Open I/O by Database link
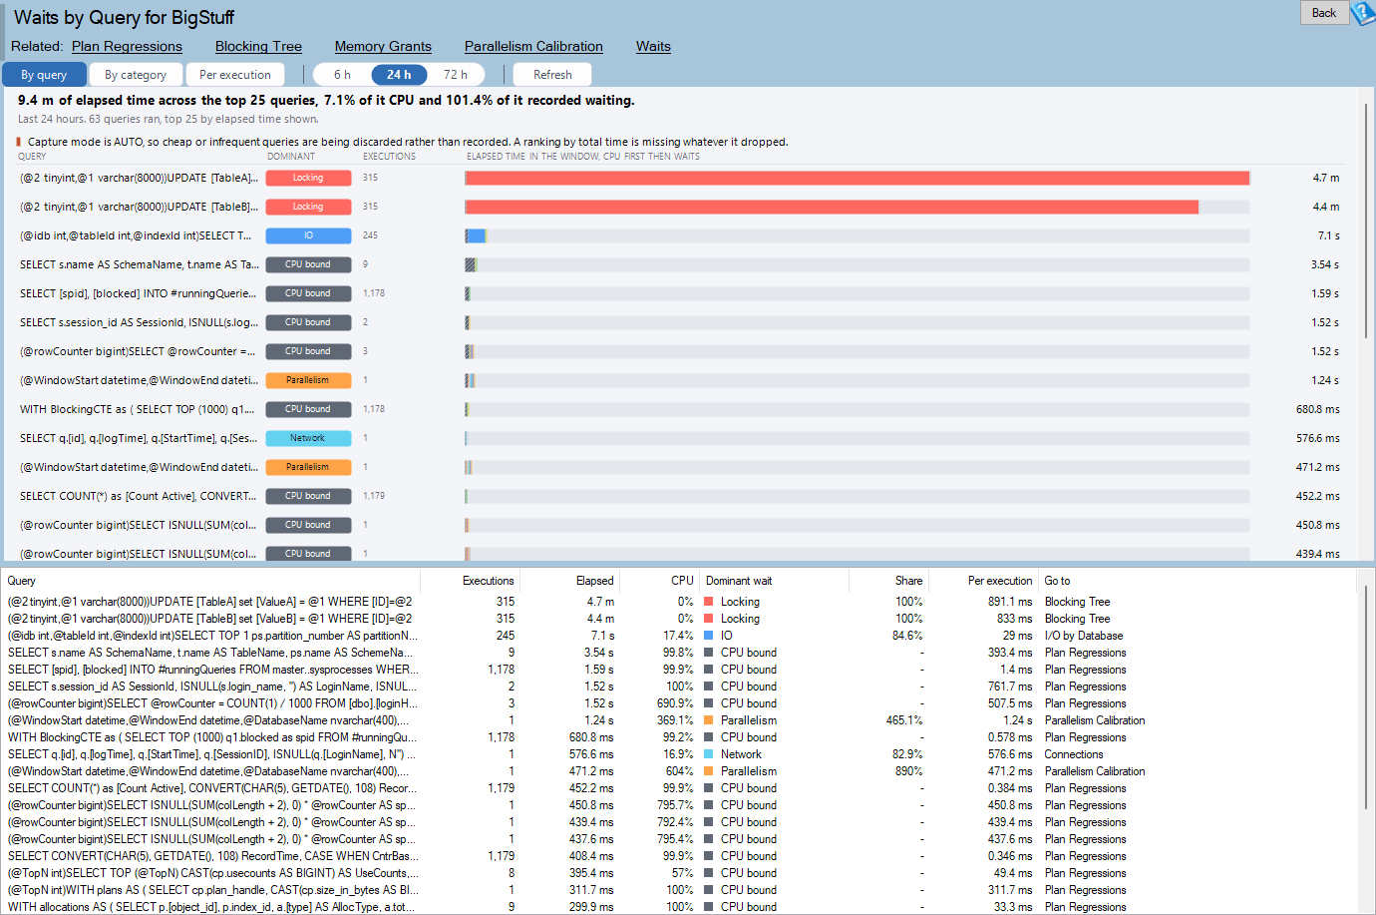 (1083, 636)
